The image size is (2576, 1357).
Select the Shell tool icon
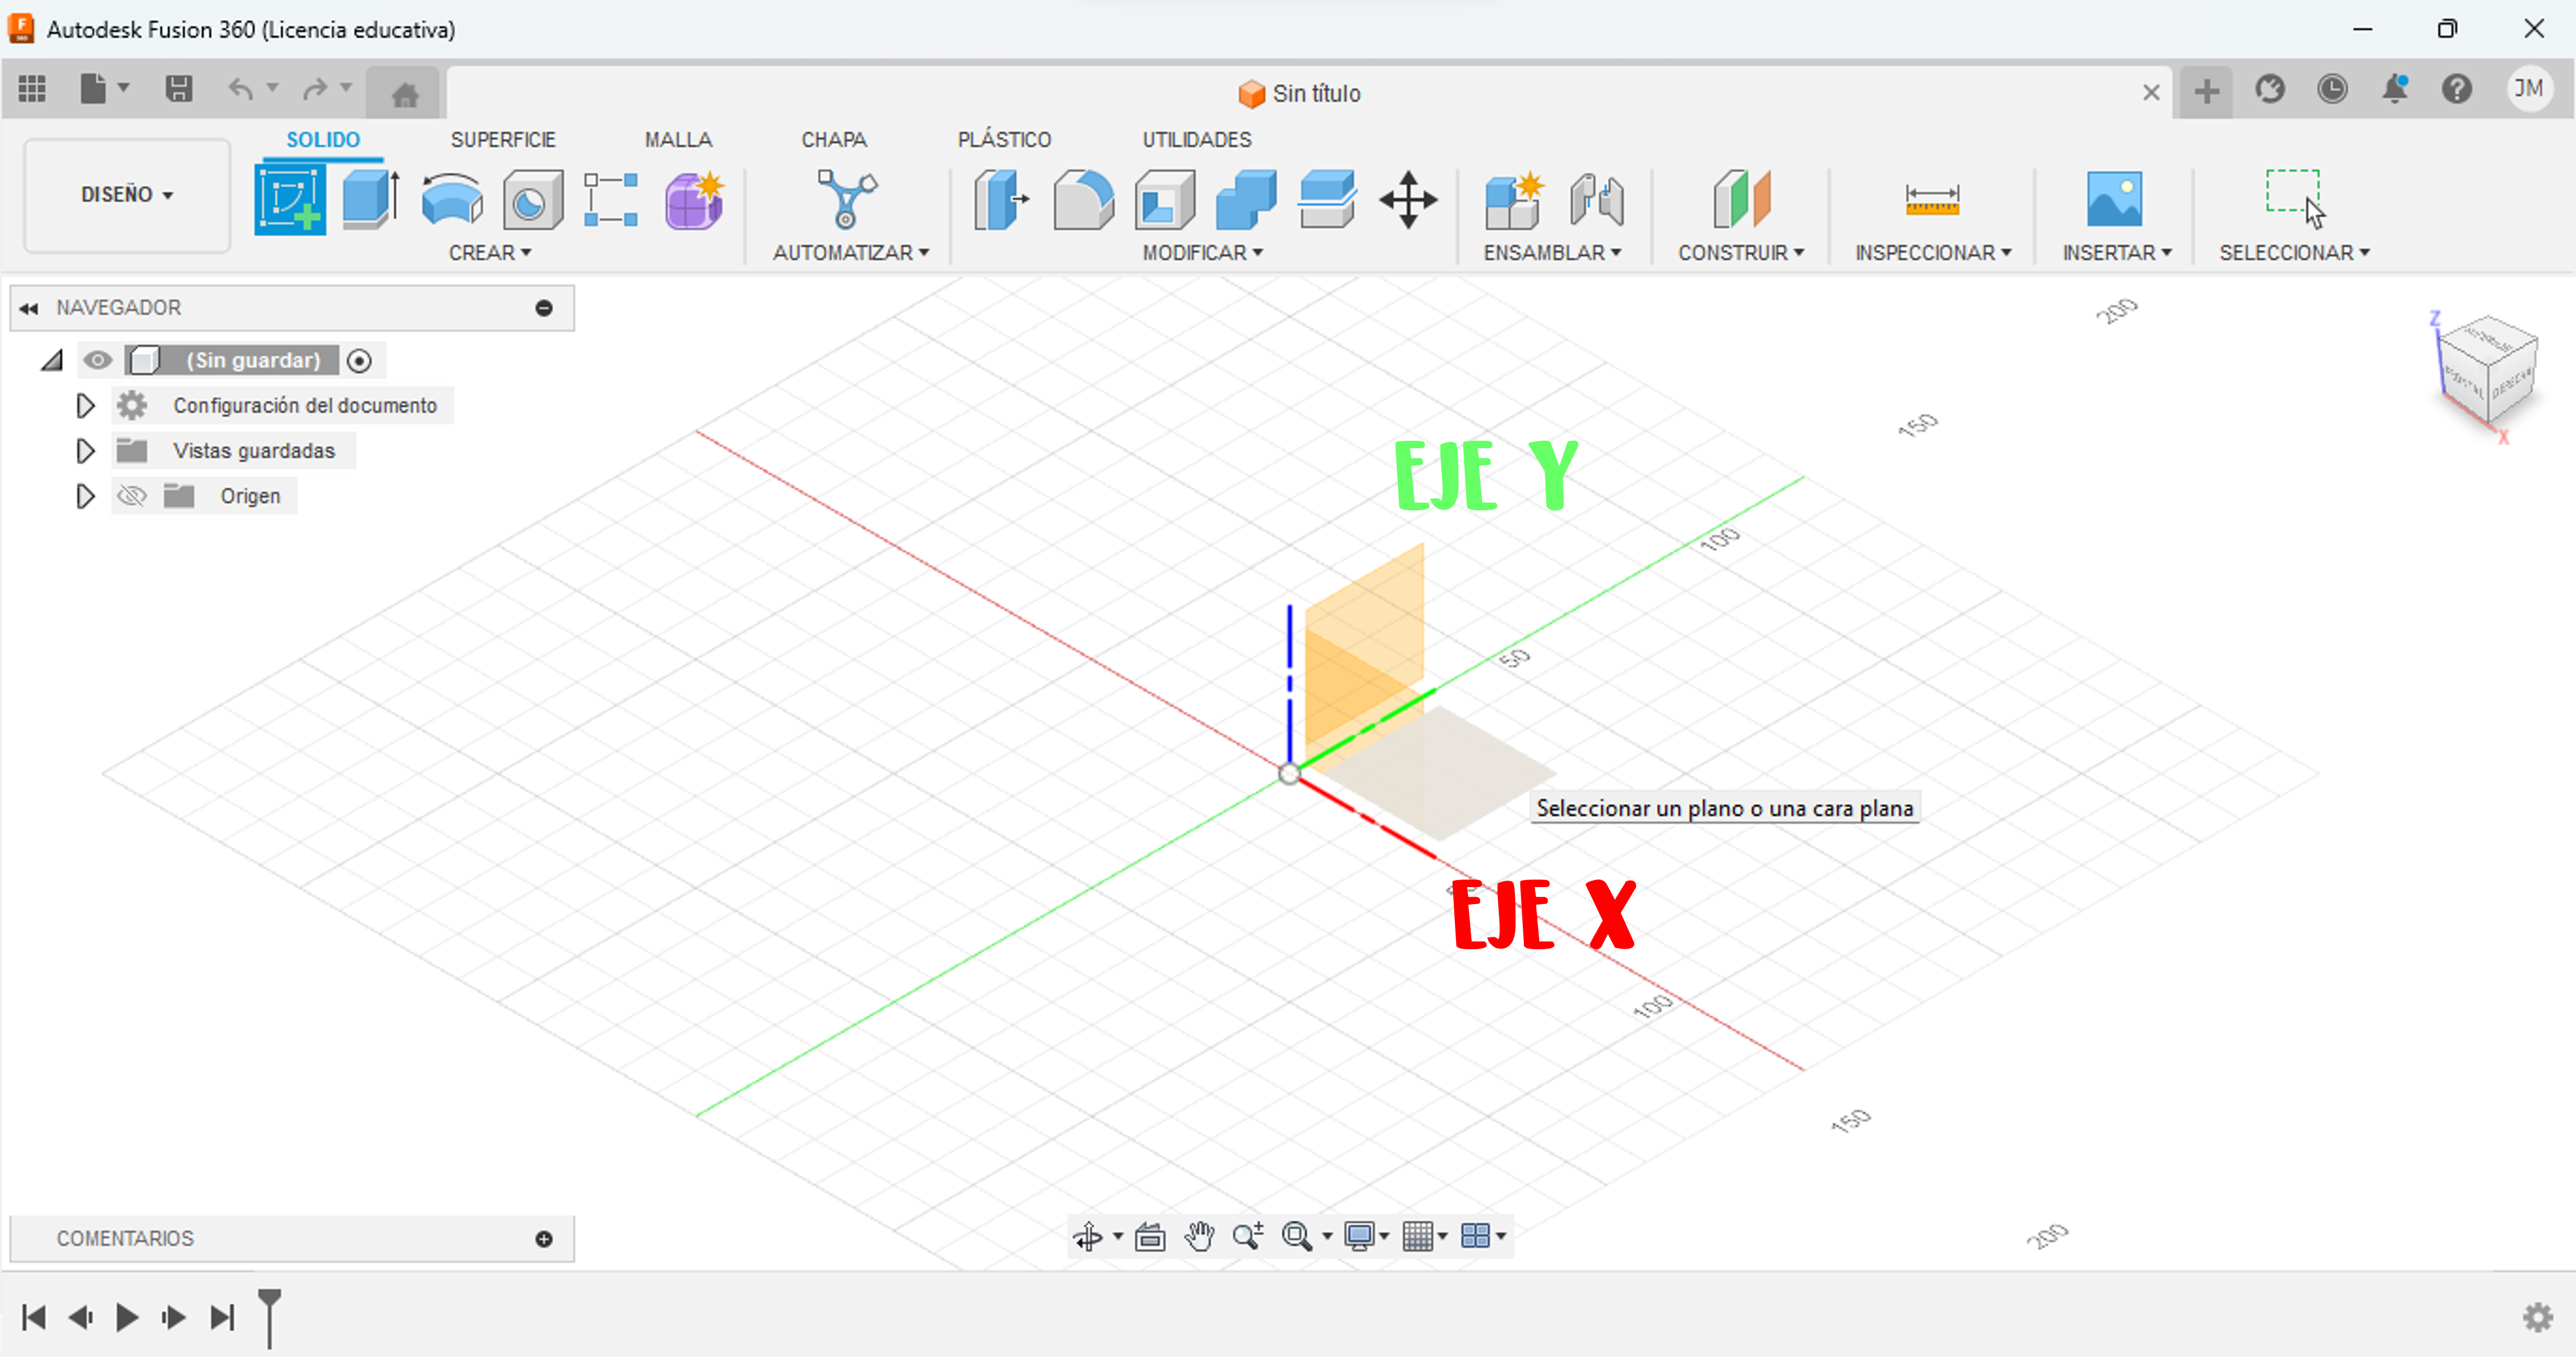point(1164,200)
